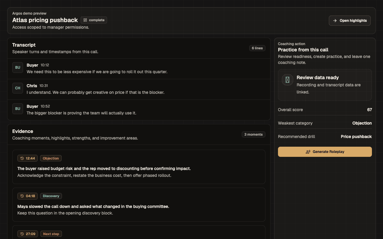Click the clock icon on 04:18 timestamp
The width and height of the screenshot is (383, 239).
click(x=22, y=196)
